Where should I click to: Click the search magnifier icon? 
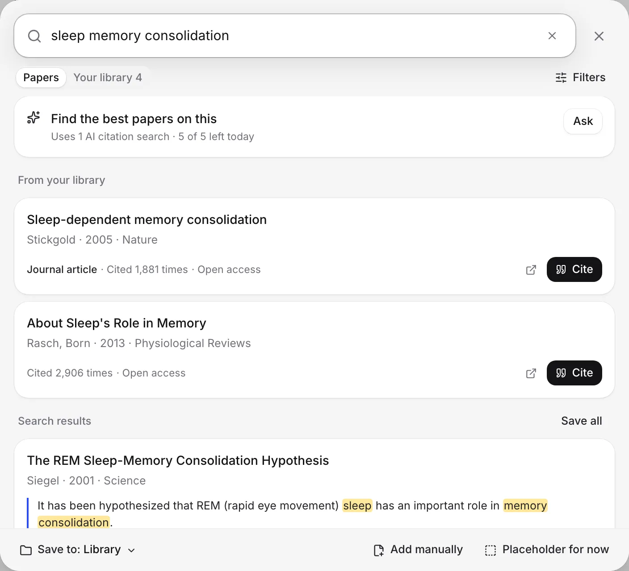click(34, 36)
